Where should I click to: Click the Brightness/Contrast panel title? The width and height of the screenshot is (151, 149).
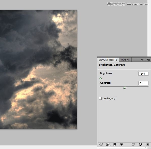coord(112,65)
